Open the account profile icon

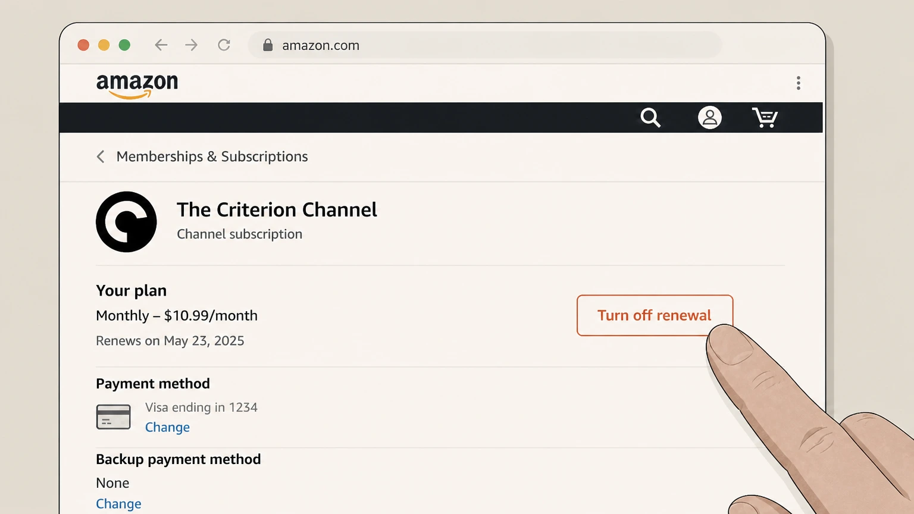coord(710,118)
